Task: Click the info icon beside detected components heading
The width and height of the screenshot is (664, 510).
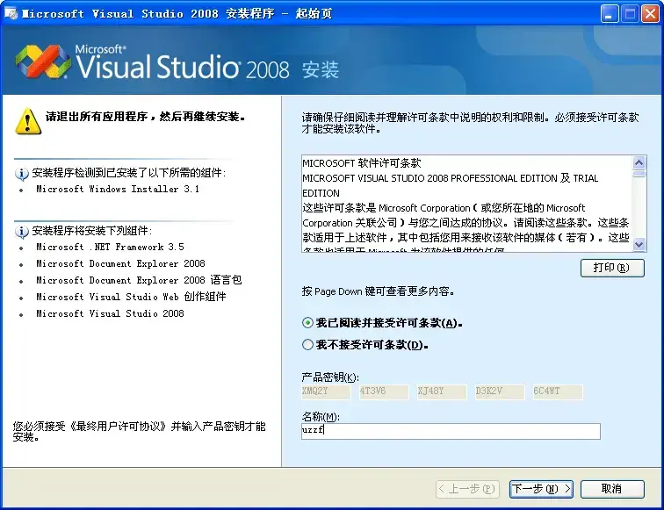Action: point(22,174)
